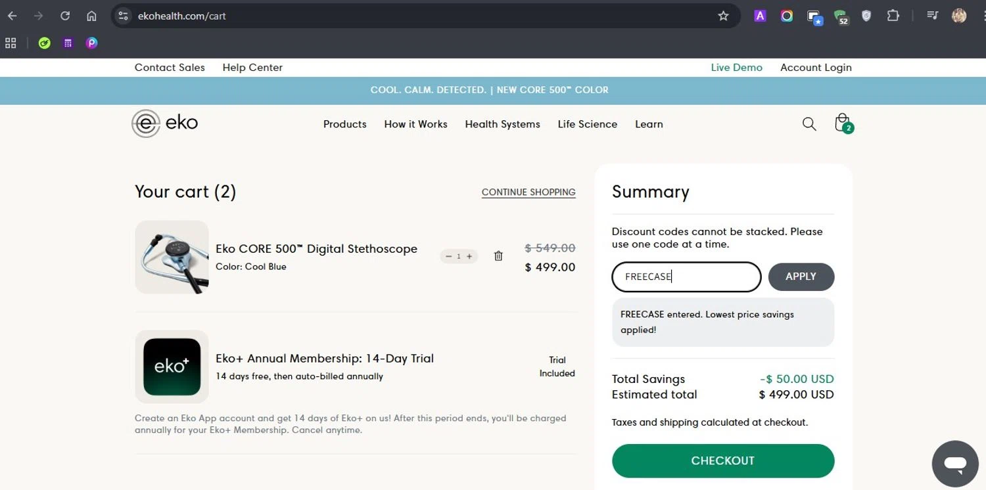Go to browser home page icon
The image size is (986, 490).
click(x=91, y=16)
